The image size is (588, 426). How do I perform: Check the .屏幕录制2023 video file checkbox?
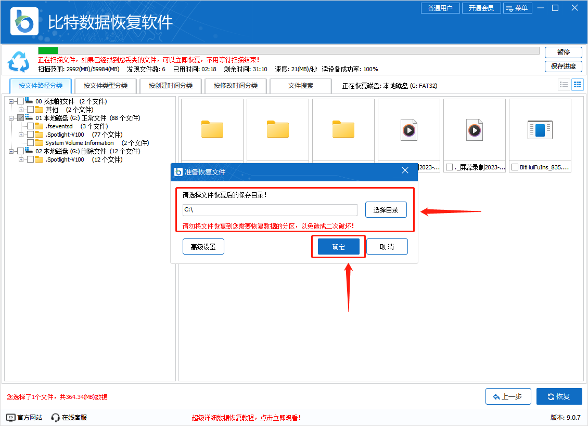[x=449, y=167]
